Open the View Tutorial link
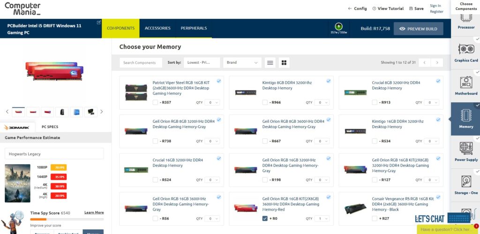The width and height of the screenshot is (480, 234). click(x=388, y=8)
